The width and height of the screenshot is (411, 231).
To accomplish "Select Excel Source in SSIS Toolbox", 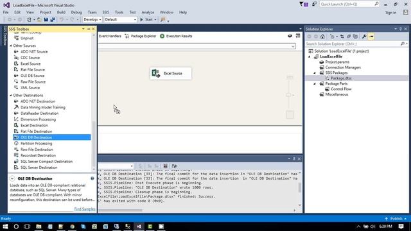I will click(30, 64).
